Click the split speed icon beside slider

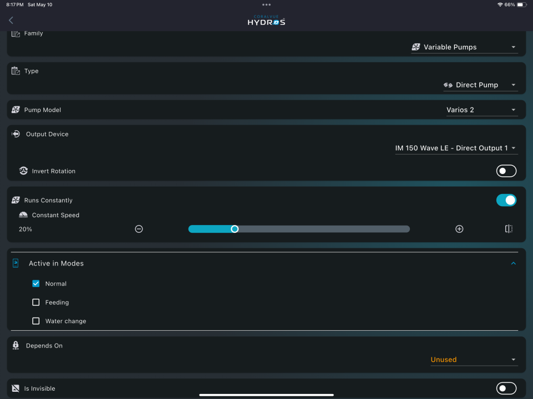[509, 229]
